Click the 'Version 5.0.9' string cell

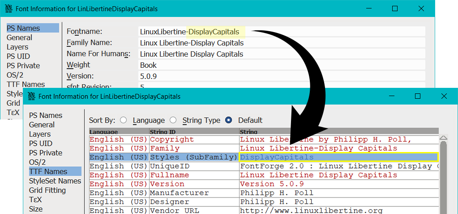tap(339, 184)
